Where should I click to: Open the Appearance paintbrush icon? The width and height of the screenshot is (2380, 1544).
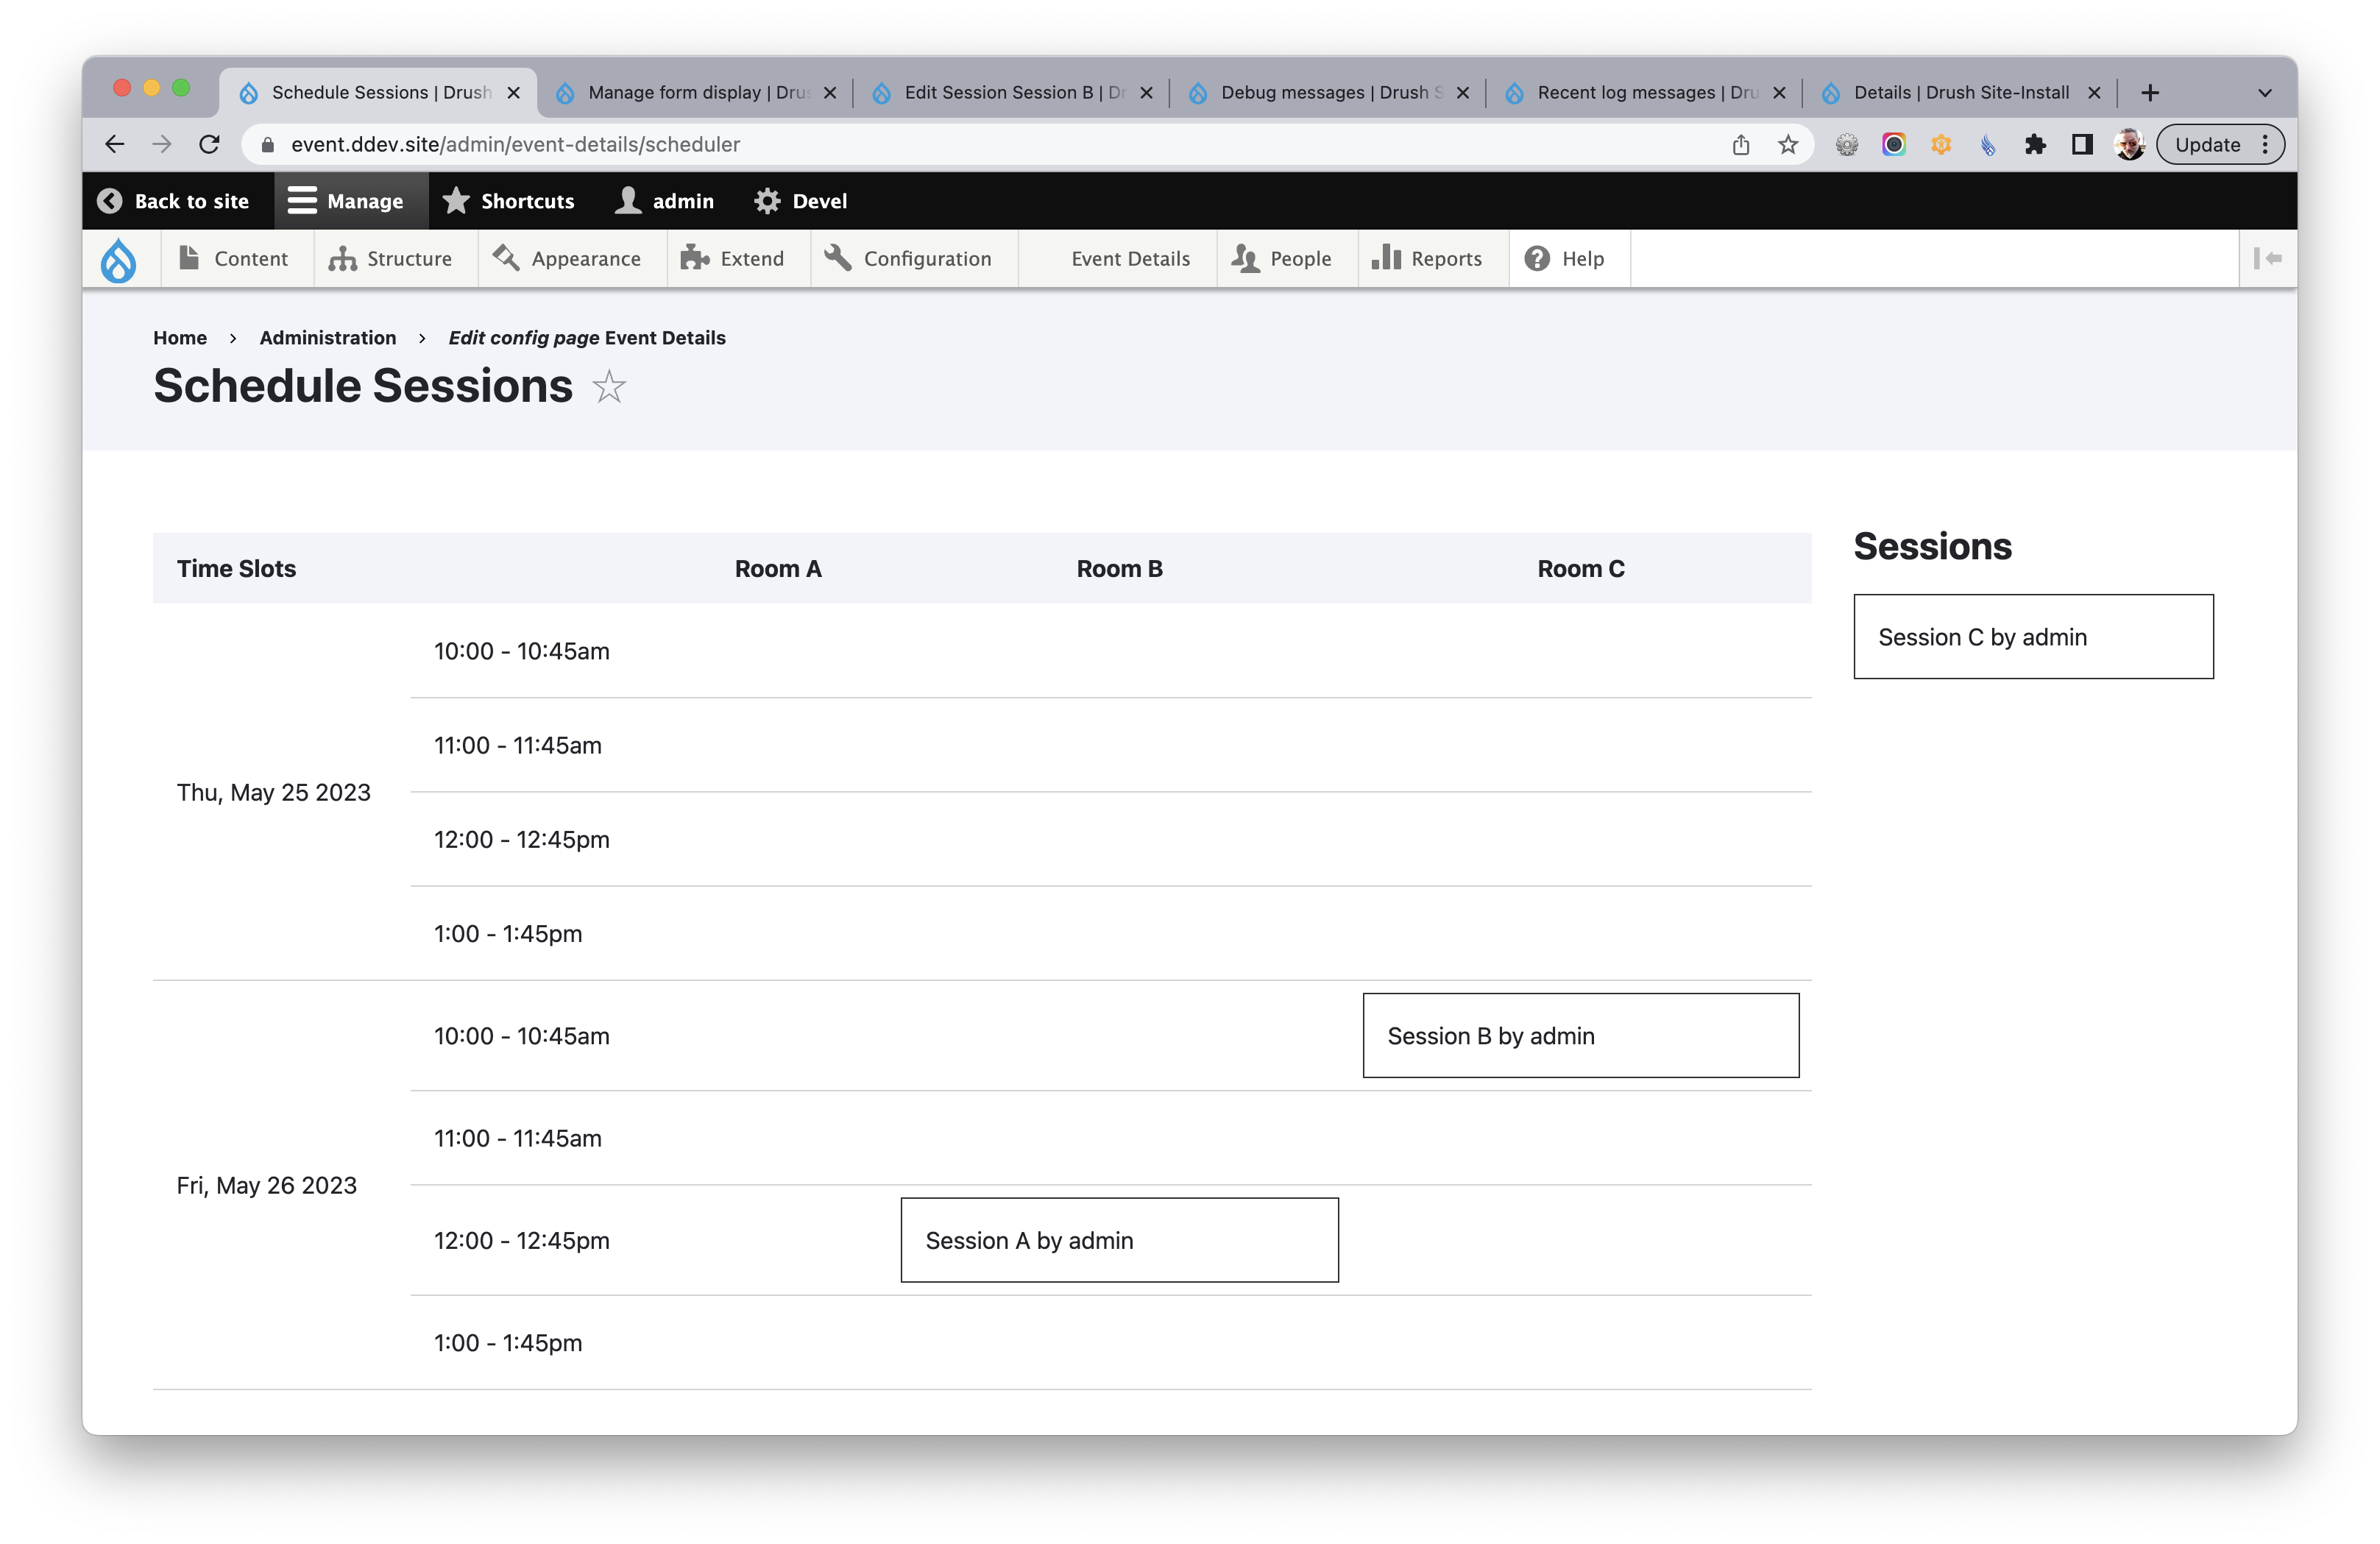505,258
